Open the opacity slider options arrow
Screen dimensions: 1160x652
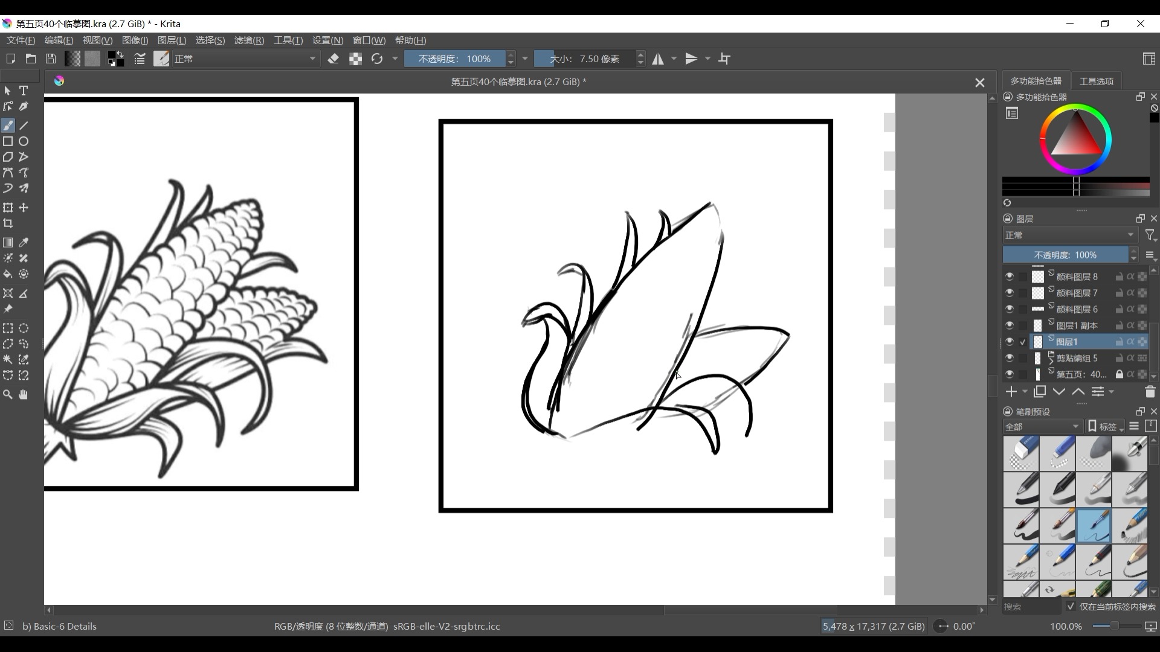(x=524, y=59)
